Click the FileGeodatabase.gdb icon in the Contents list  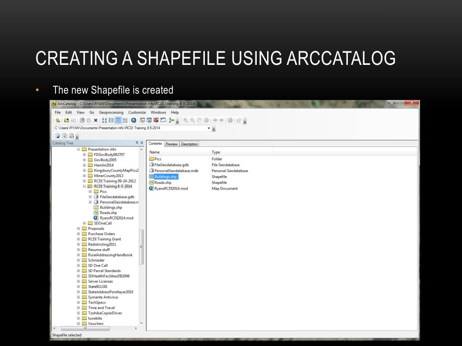151,165
